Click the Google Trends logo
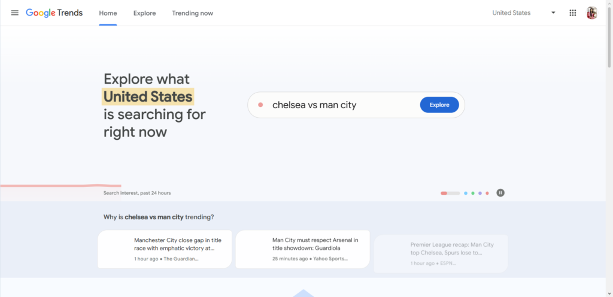613x297 pixels. [54, 13]
